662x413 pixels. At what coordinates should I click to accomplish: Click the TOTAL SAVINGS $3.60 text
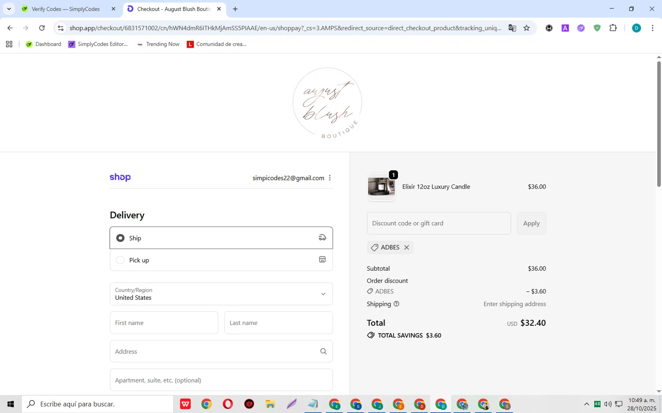(410, 335)
